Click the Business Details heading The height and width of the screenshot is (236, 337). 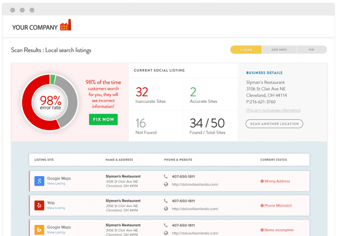click(264, 73)
